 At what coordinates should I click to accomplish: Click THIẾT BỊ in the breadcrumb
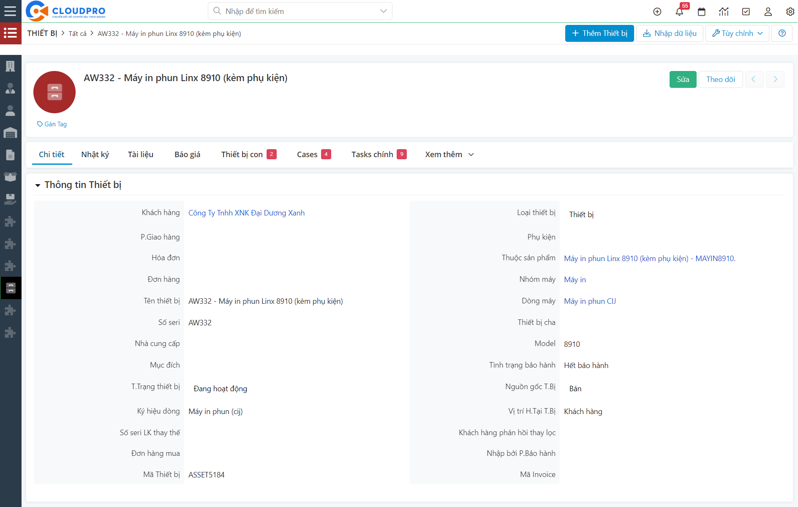[x=42, y=33]
